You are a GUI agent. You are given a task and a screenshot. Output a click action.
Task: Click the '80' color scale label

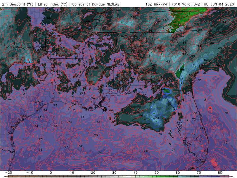tap(220, 173)
